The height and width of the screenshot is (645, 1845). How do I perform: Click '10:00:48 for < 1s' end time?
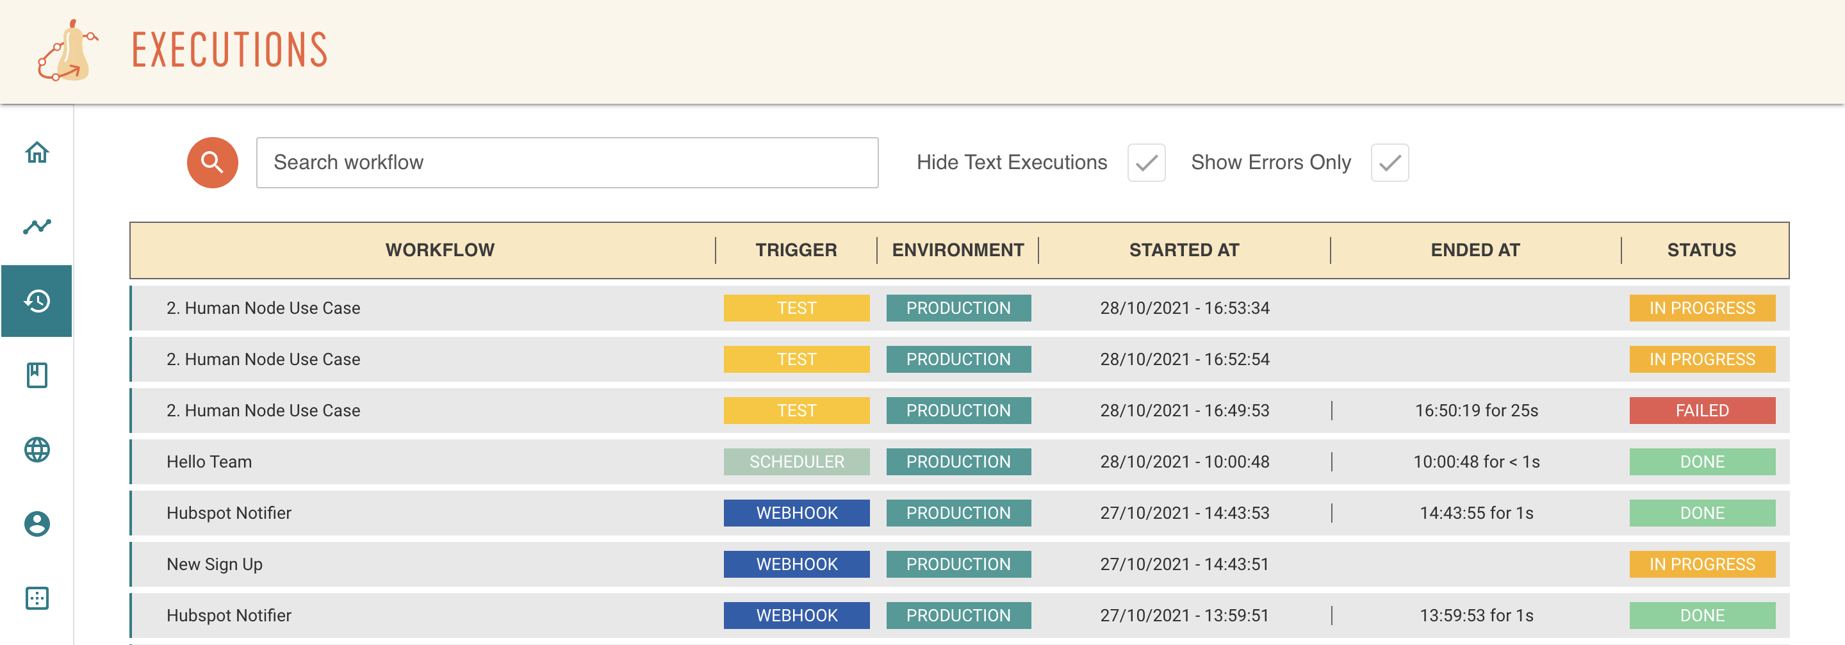[1476, 462]
